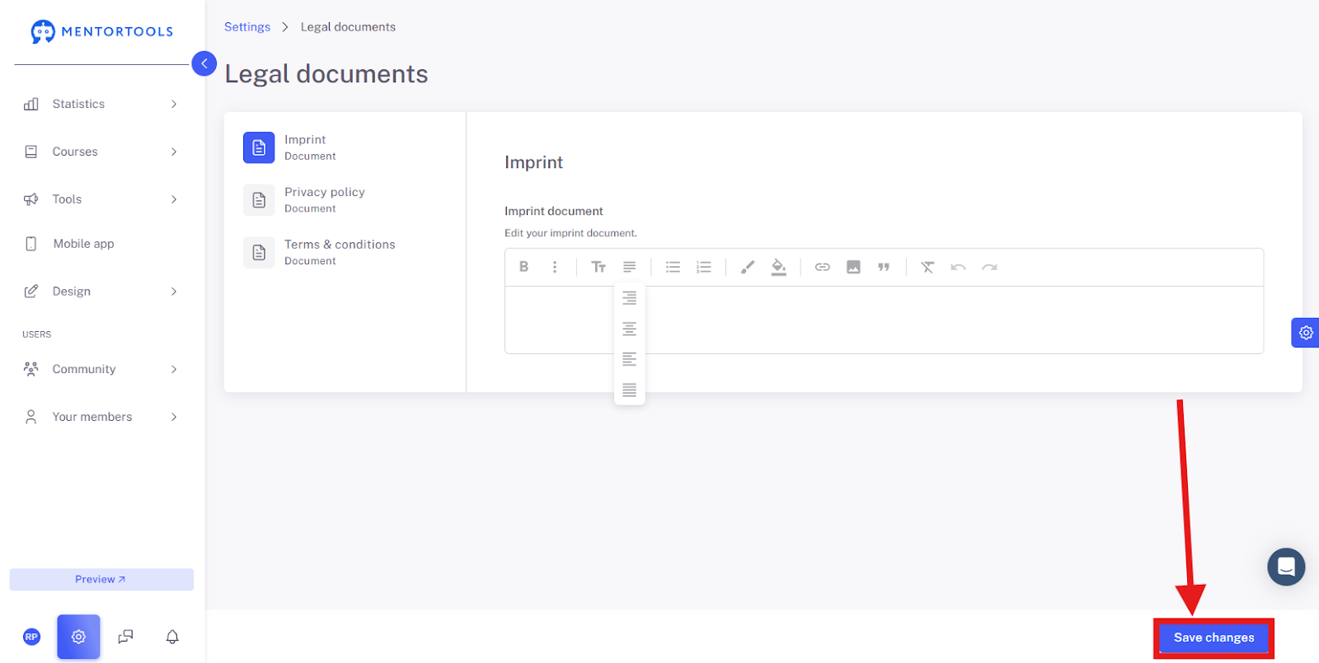Choose left alignment option
The height and width of the screenshot is (663, 1319).
630,359
